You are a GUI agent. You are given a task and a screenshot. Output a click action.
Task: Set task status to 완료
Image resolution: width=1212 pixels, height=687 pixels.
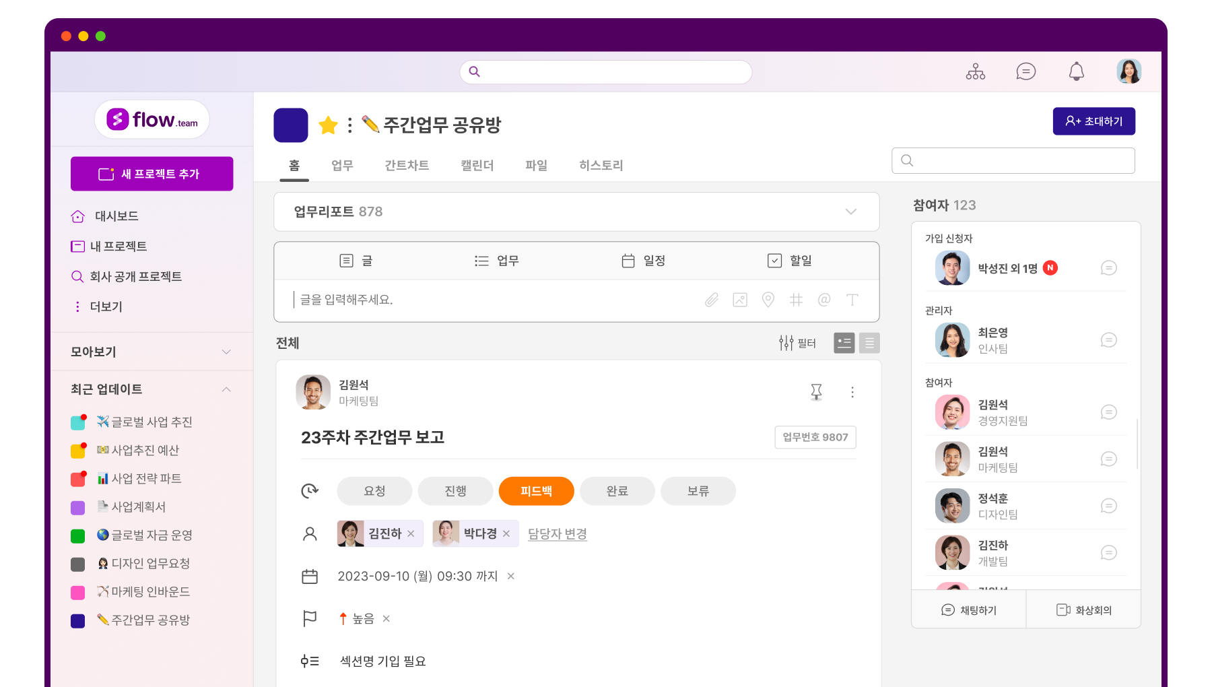tap(617, 491)
